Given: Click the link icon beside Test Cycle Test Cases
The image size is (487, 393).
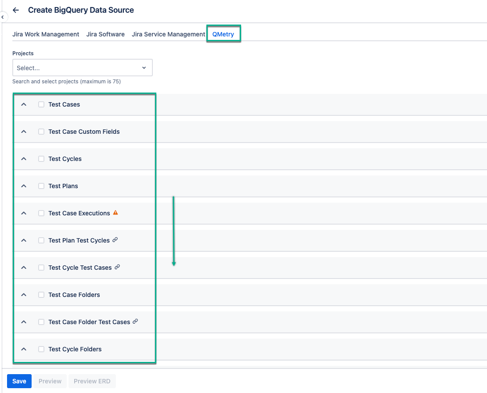Looking at the screenshot, I should tap(117, 267).
